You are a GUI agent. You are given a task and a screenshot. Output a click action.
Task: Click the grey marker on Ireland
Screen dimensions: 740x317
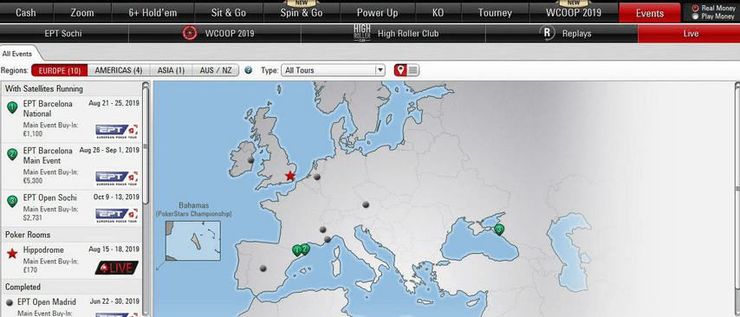pos(250,160)
